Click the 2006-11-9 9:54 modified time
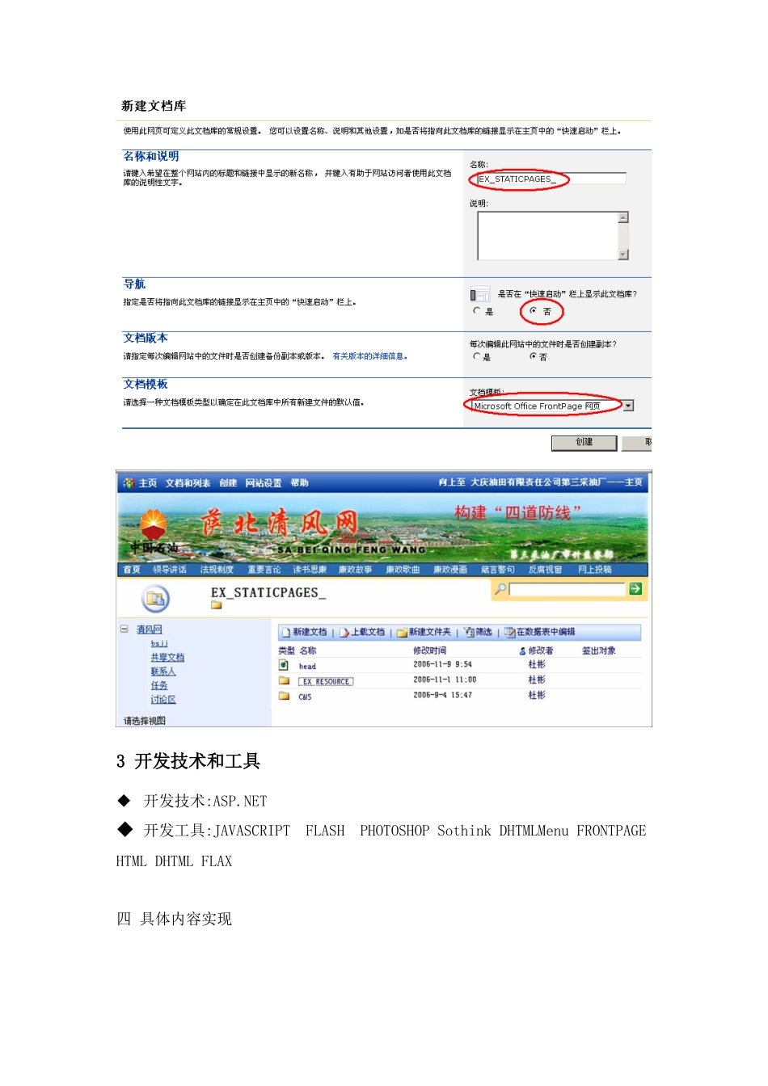 [442, 664]
